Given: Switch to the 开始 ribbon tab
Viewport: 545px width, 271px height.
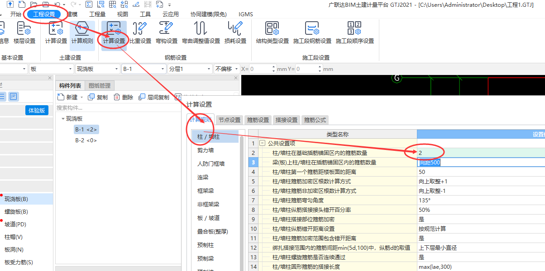Looking at the screenshot, I should (16, 14).
